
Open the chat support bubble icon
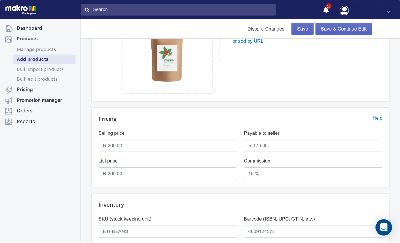point(384,227)
